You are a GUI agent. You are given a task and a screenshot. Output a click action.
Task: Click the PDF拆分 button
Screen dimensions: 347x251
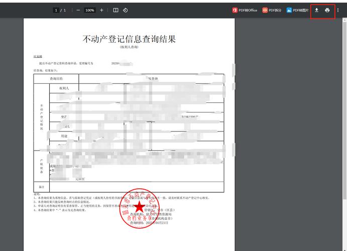pyautogui.click(x=272, y=10)
